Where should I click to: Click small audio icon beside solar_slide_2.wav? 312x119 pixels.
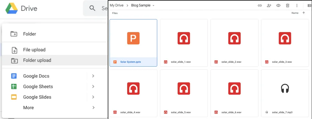[x=216, y=62]
